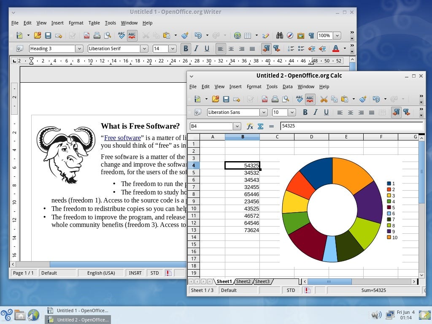The width and height of the screenshot is (432, 324).
Task: Open the 100% zoom dropdown in Writer
Action: click(x=337, y=35)
